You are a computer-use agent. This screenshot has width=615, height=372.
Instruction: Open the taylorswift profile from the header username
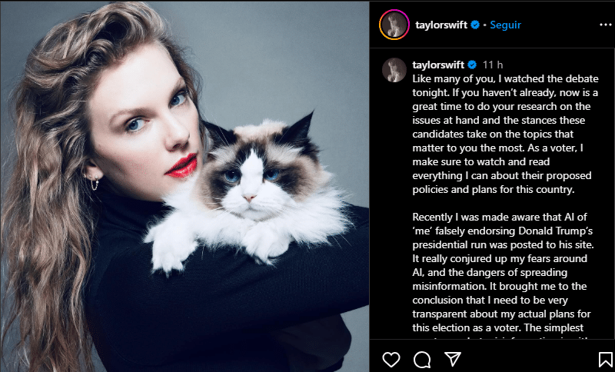click(x=441, y=25)
